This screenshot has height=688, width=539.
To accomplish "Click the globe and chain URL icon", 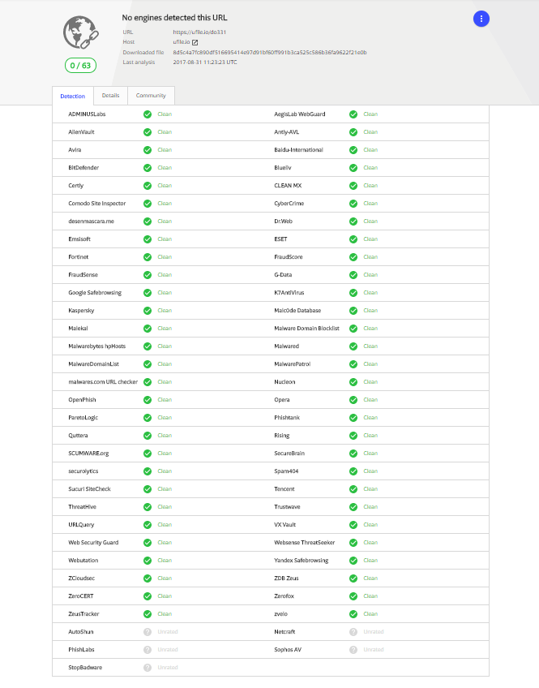I will [x=80, y=32].
